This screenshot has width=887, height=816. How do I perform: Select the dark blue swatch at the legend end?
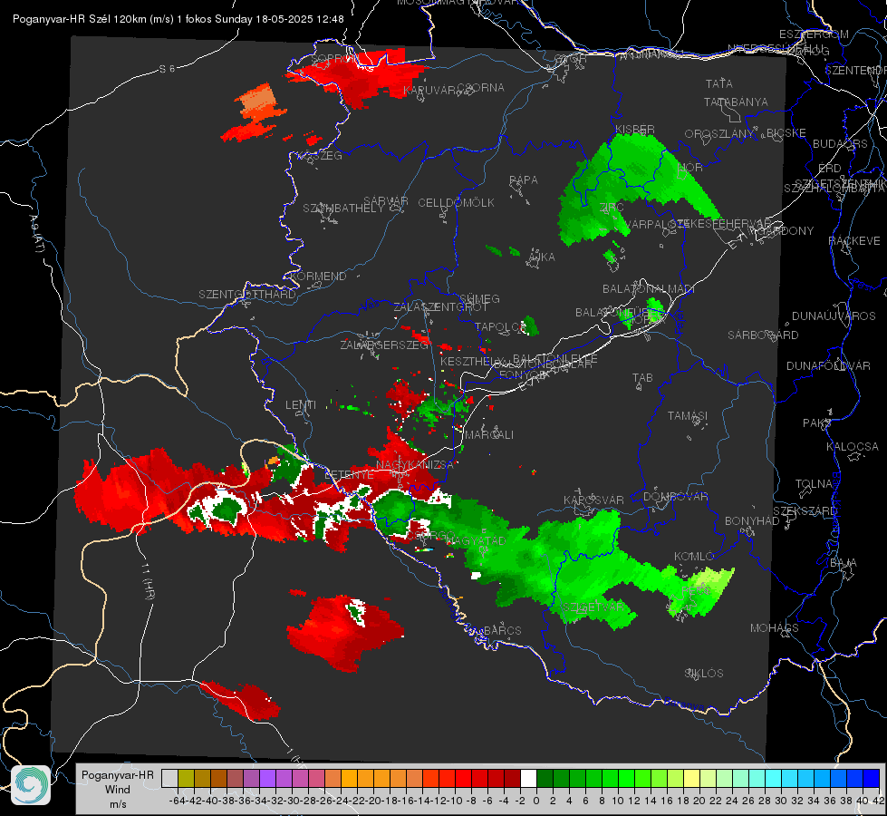[872, 778]
